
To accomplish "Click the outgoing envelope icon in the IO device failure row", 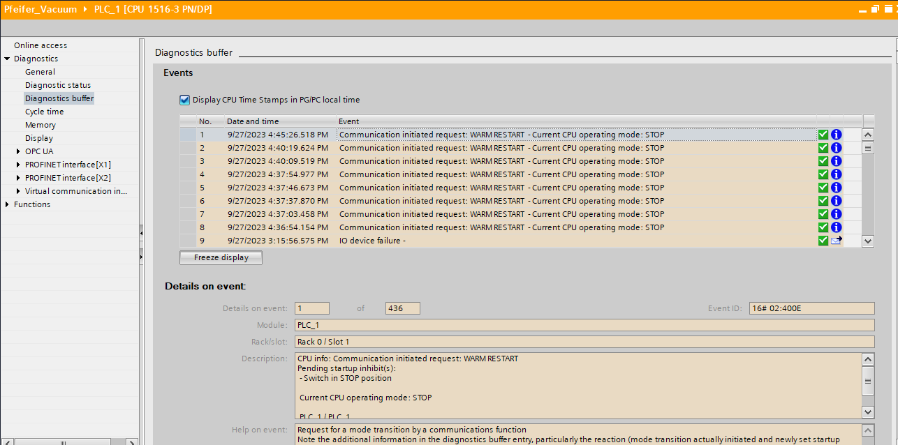I will 836,241.
